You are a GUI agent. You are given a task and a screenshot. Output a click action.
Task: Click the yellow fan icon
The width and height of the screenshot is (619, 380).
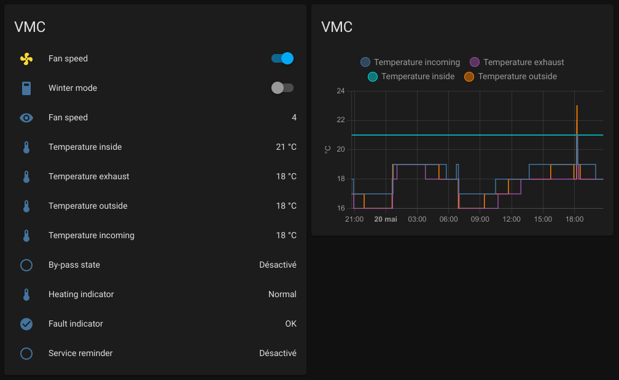[x=26, y=59]
